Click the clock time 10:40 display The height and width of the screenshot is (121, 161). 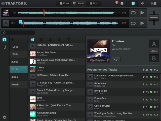(64, 3)
